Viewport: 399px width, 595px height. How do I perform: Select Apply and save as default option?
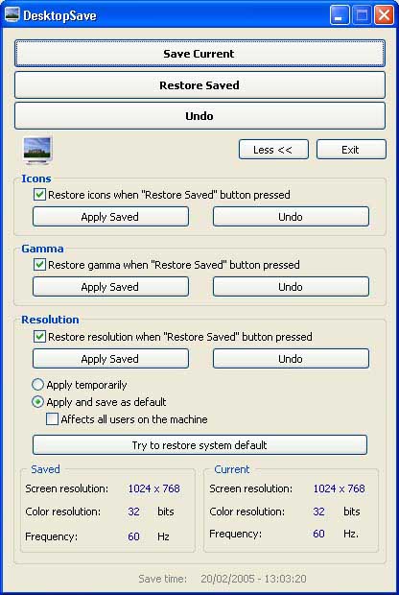(x=37, y=402)
